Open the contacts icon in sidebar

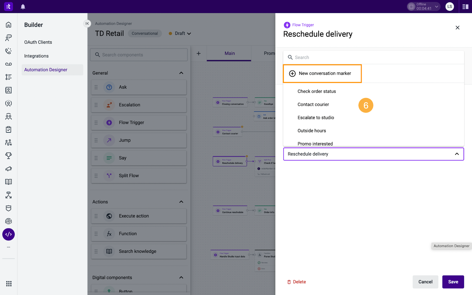[x=9, y=90]
